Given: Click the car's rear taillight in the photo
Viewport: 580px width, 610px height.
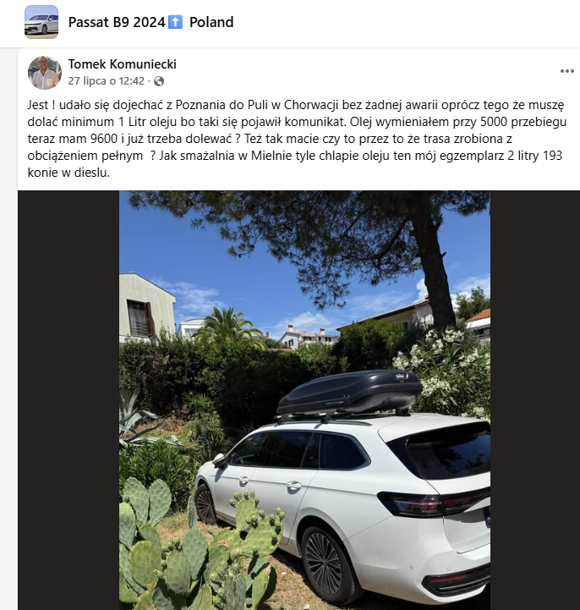Looking at the screenshot, I should (x=433, y=503).
